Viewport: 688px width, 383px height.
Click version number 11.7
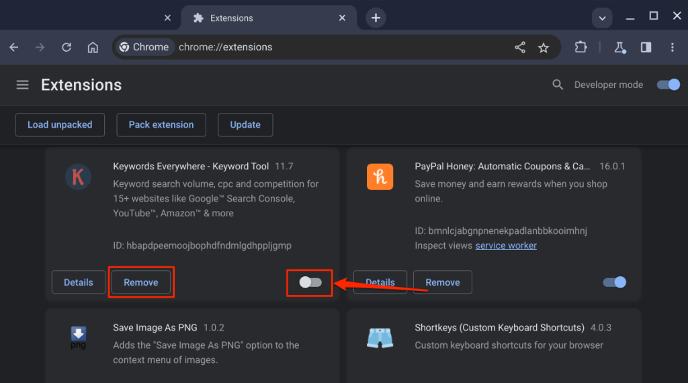tap(284, 166)
